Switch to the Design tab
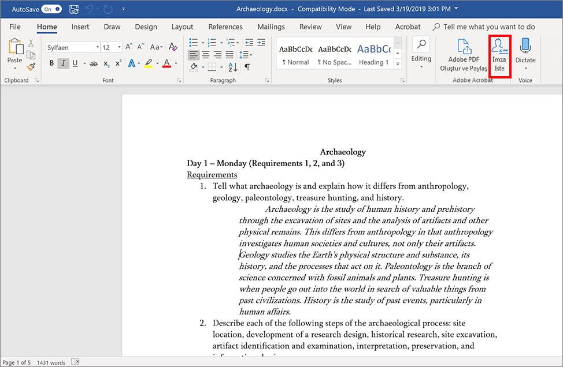This screenshot has height=367, width=563. [x=146, y=27]
